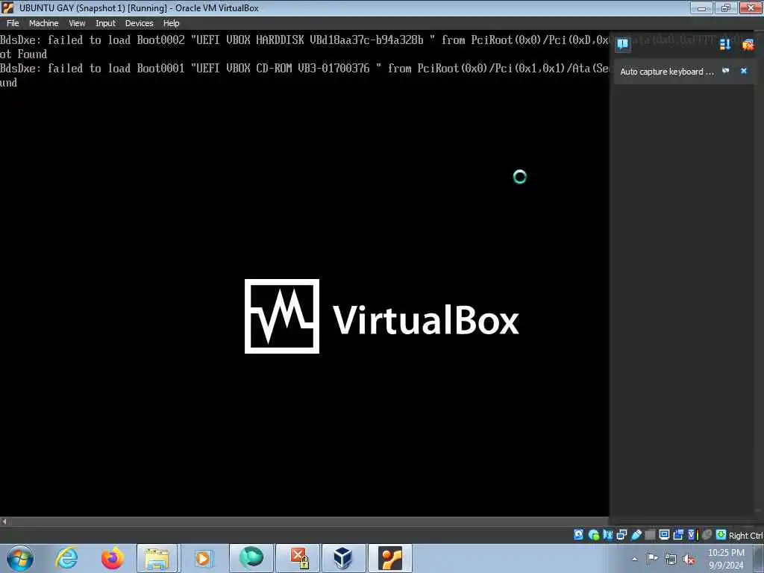
Task: Click the green keyboard capture arrow icon
Action: 721,534
